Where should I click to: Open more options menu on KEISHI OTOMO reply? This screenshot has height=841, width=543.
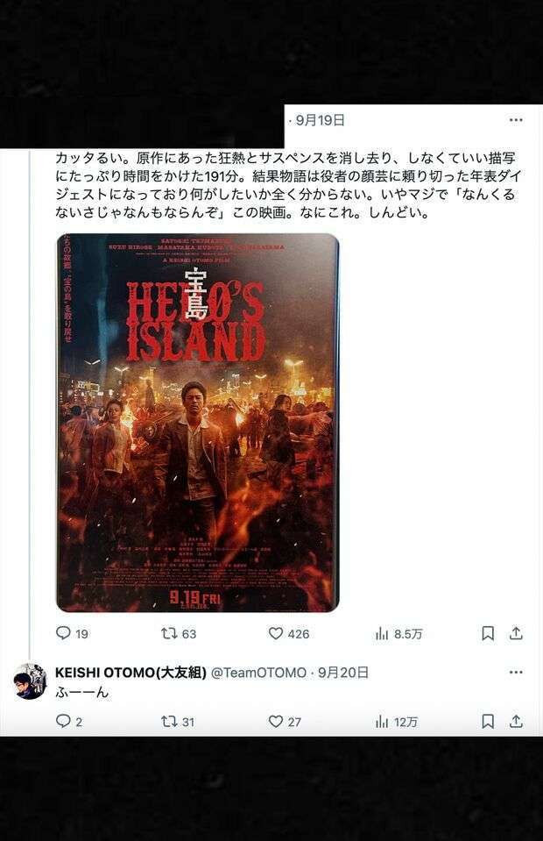click(x=516, y=672)
